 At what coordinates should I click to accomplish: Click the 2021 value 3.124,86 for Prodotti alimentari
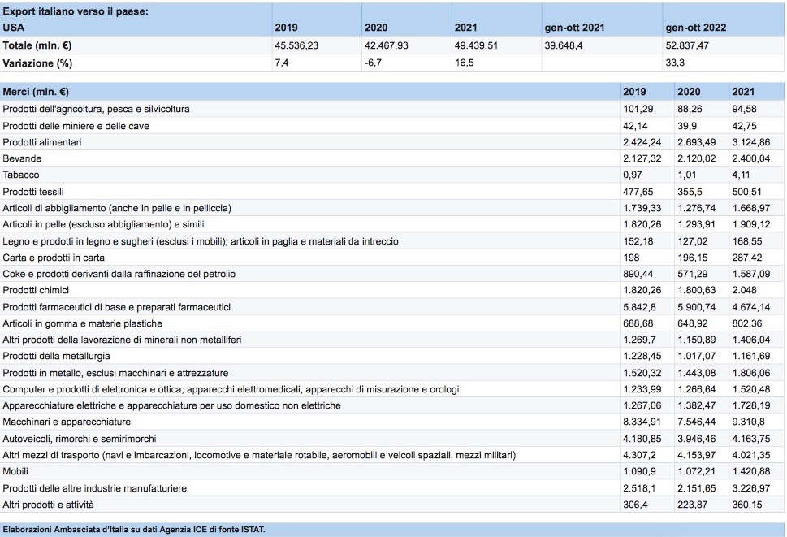(x=751, y=142)
